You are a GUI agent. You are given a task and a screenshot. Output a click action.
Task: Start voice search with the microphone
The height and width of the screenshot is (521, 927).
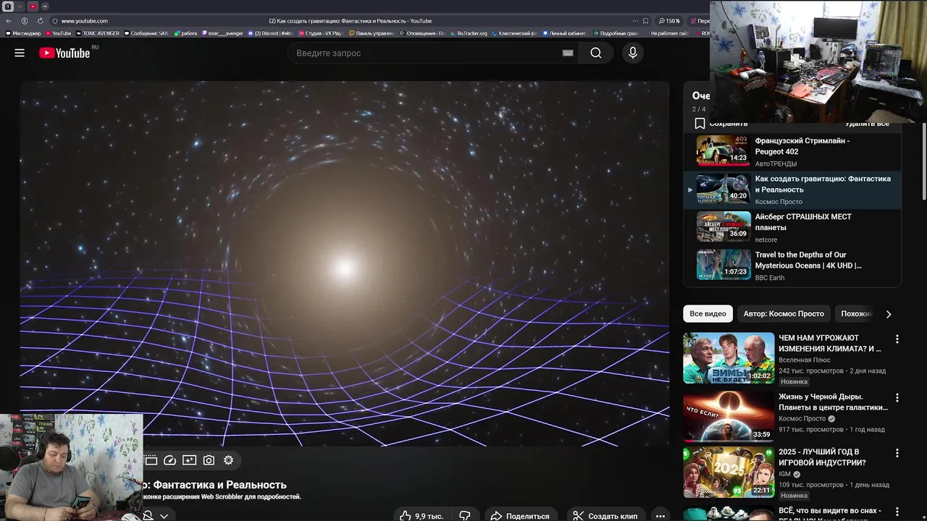(x=633, y=53)
